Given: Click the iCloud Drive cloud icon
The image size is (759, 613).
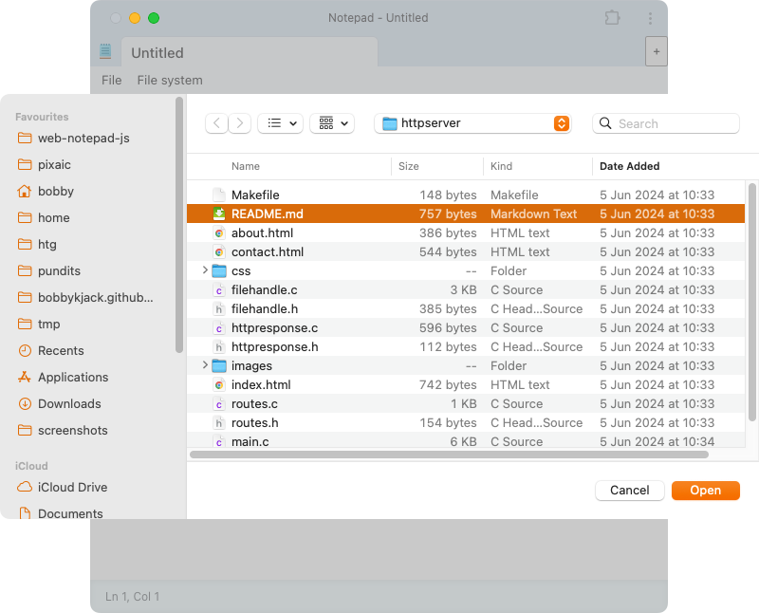Looking at the screenshot, I should click(25, 487).
